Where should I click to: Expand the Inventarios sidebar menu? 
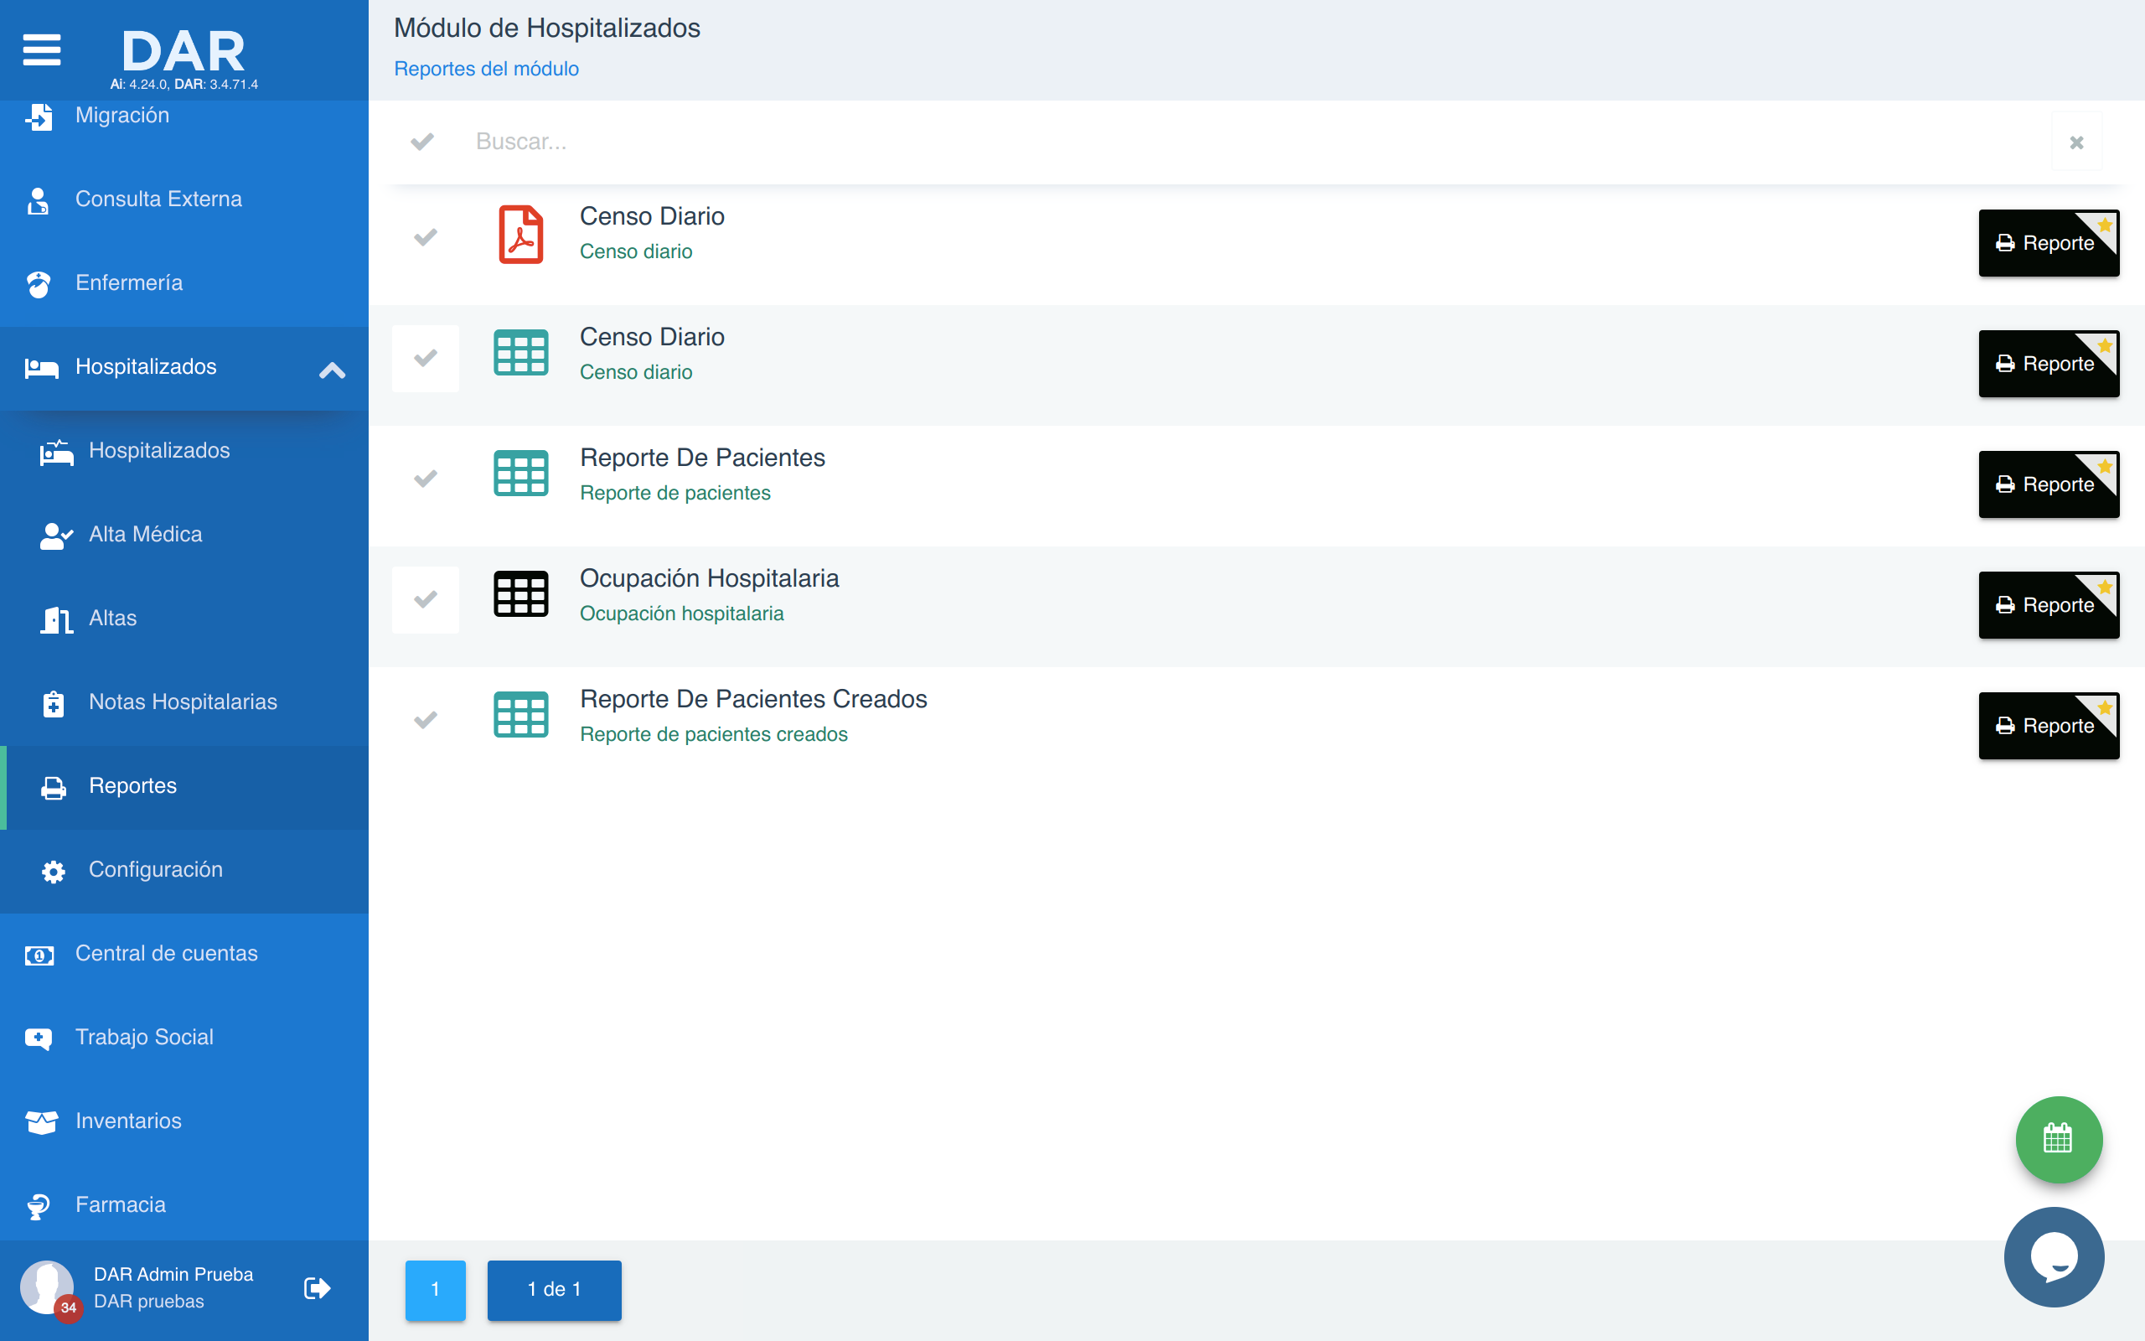[x=128, y=1121]
